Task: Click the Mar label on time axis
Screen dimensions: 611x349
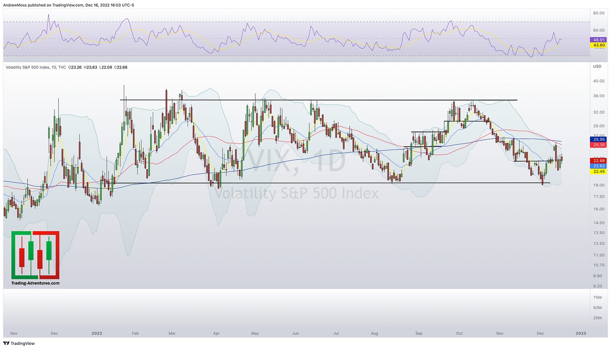Action: click(x=172, y=333)
